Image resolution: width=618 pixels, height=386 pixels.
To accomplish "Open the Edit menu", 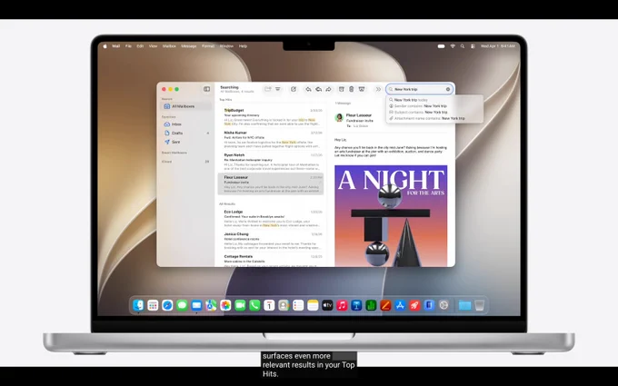I will click(140, 46).
